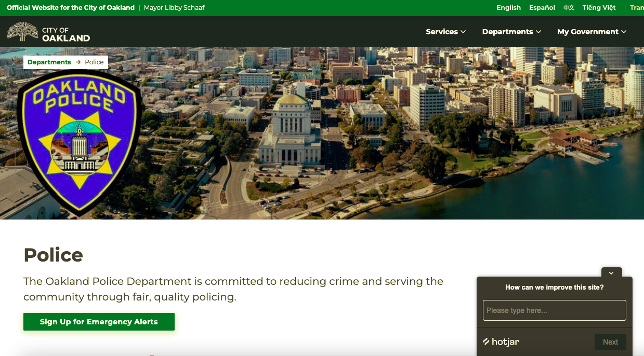Click Next in the feedback widget
Image resolution: width=644 pixels, height=356 pixels.
pos(610,342)
